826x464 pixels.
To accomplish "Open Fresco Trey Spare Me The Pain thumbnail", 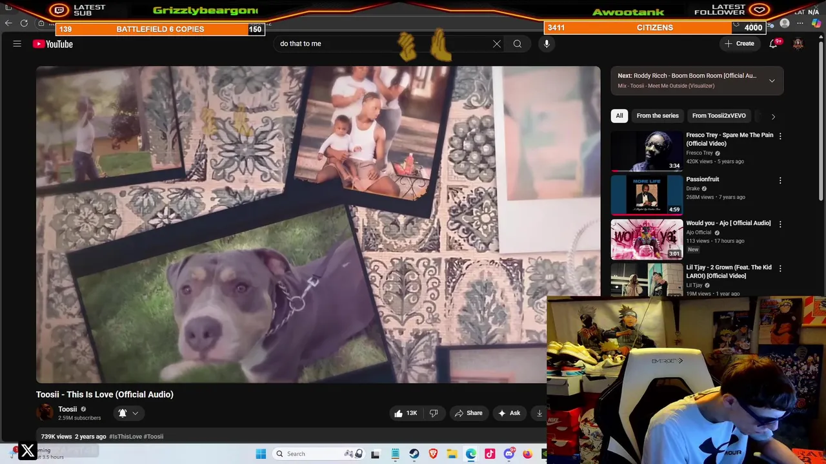I will pos(647,151).
